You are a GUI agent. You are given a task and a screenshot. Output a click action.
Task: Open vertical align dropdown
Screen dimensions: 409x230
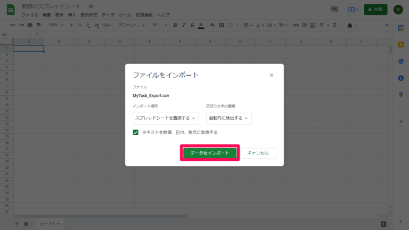[260, 26]
